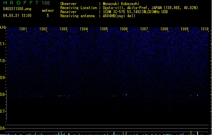This screenshot has width=212, height=135.
Task: Click the HROFFT 1.0.0 title text
Action: (x=27, y=3)
